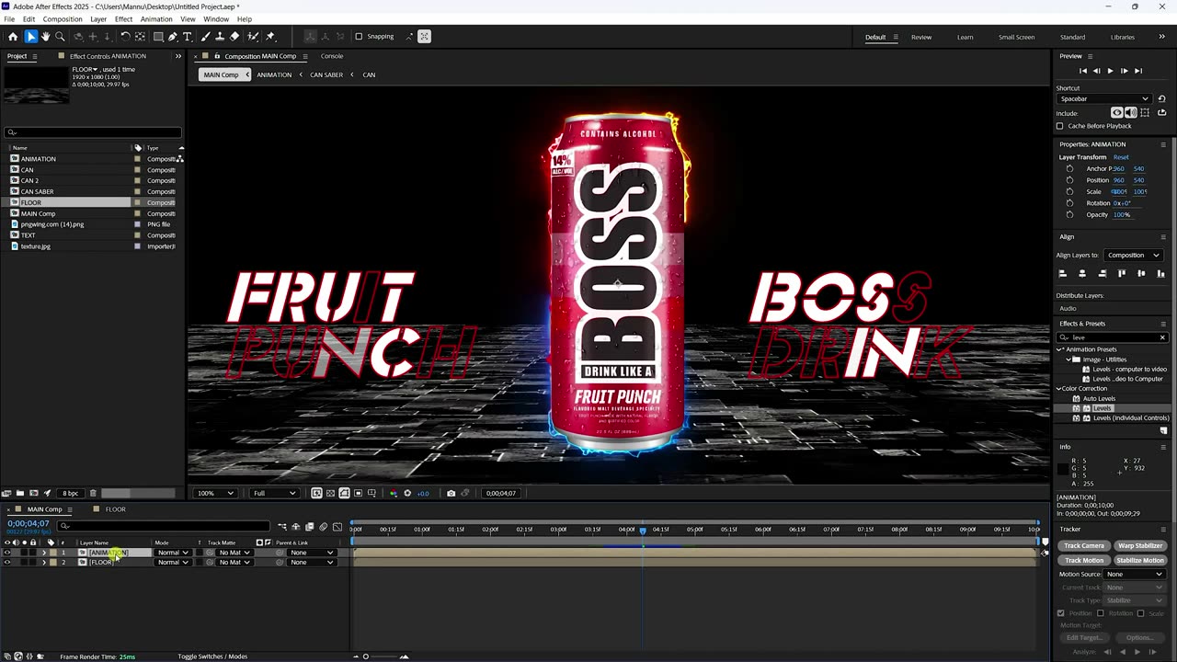This screenshot has height=662, width=1177.
Task: Click the reset shortcut icon in Preview panel
Action: [1161, 98]
